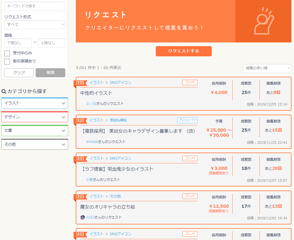Toggle the 取引実績あり checkbox
Image resolution: width=294 pixels, height=240 pixels.
point(7,61)
